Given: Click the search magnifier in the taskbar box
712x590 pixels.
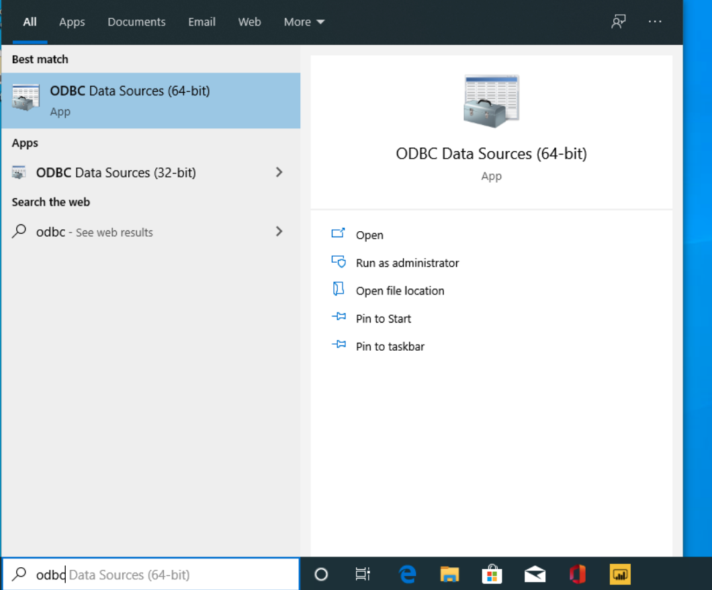Looking at the screenshot, I should point(19,574).
